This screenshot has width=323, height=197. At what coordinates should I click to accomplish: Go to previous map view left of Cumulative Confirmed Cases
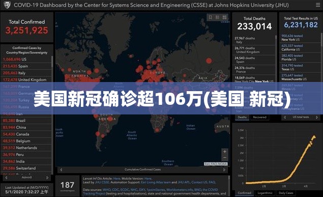61,170
